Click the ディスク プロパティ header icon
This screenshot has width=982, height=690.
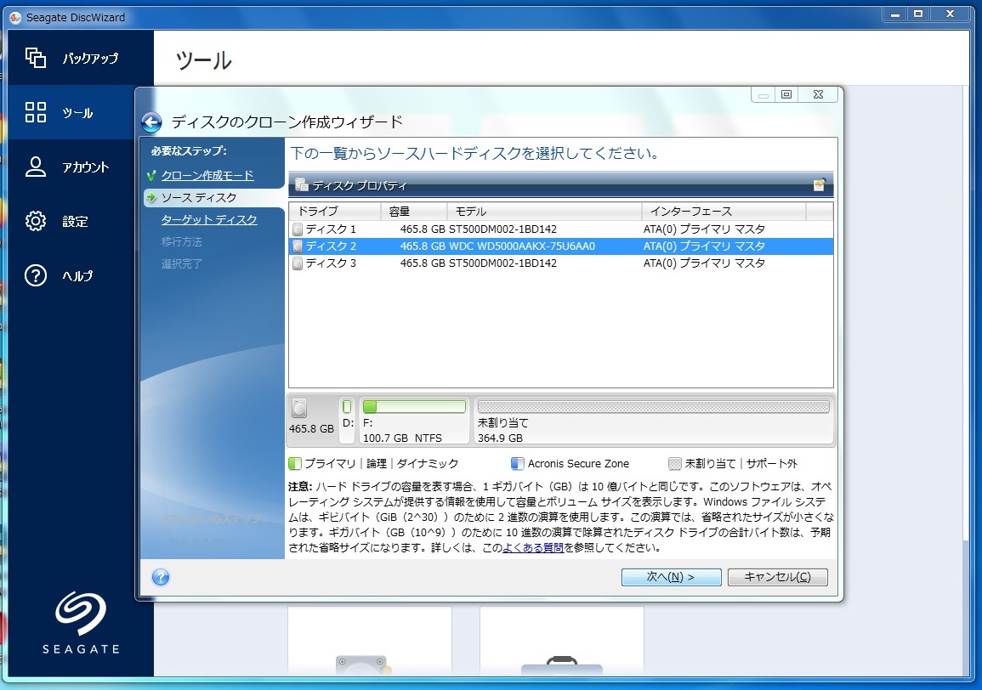pos(301,184)
